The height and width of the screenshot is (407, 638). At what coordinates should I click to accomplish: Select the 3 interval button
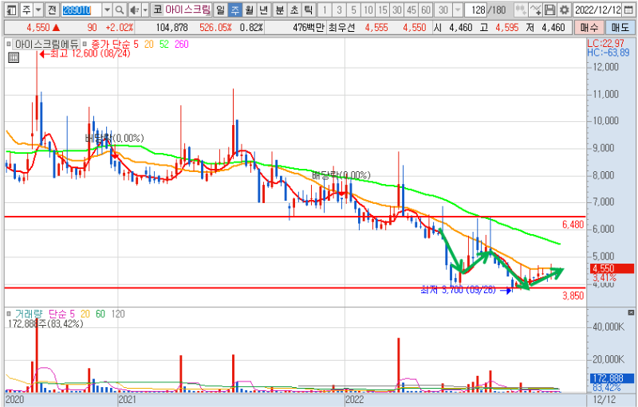click(340, 10)
